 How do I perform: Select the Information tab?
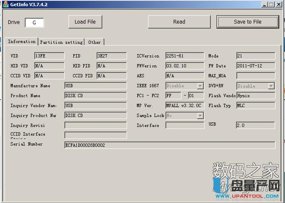click(x=22, y=42)
